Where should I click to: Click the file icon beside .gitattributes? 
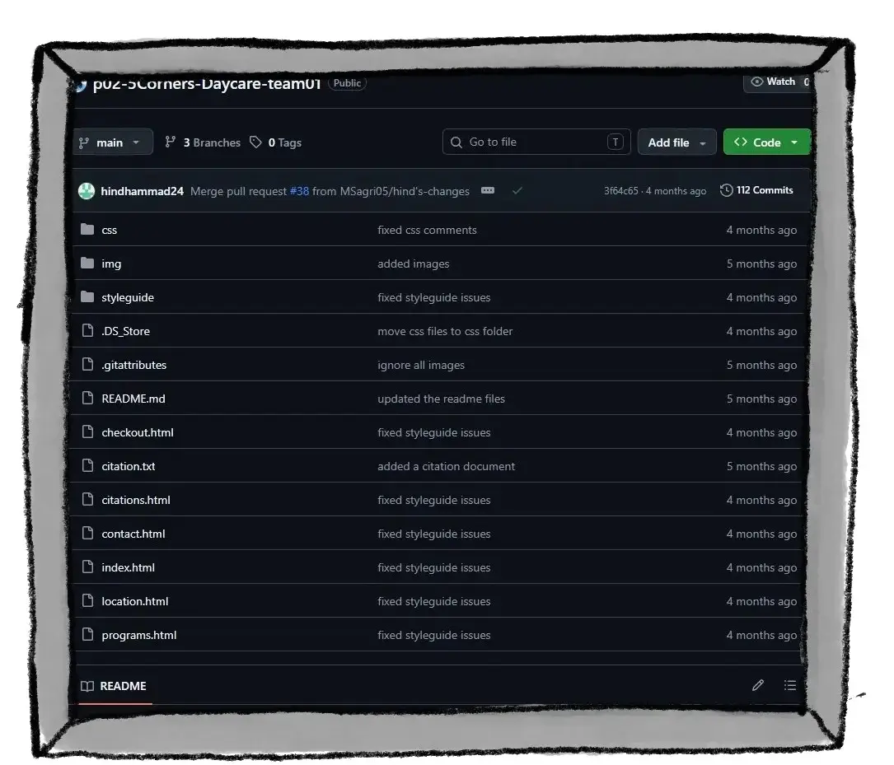pyautogui.click(x=87, y=364)
